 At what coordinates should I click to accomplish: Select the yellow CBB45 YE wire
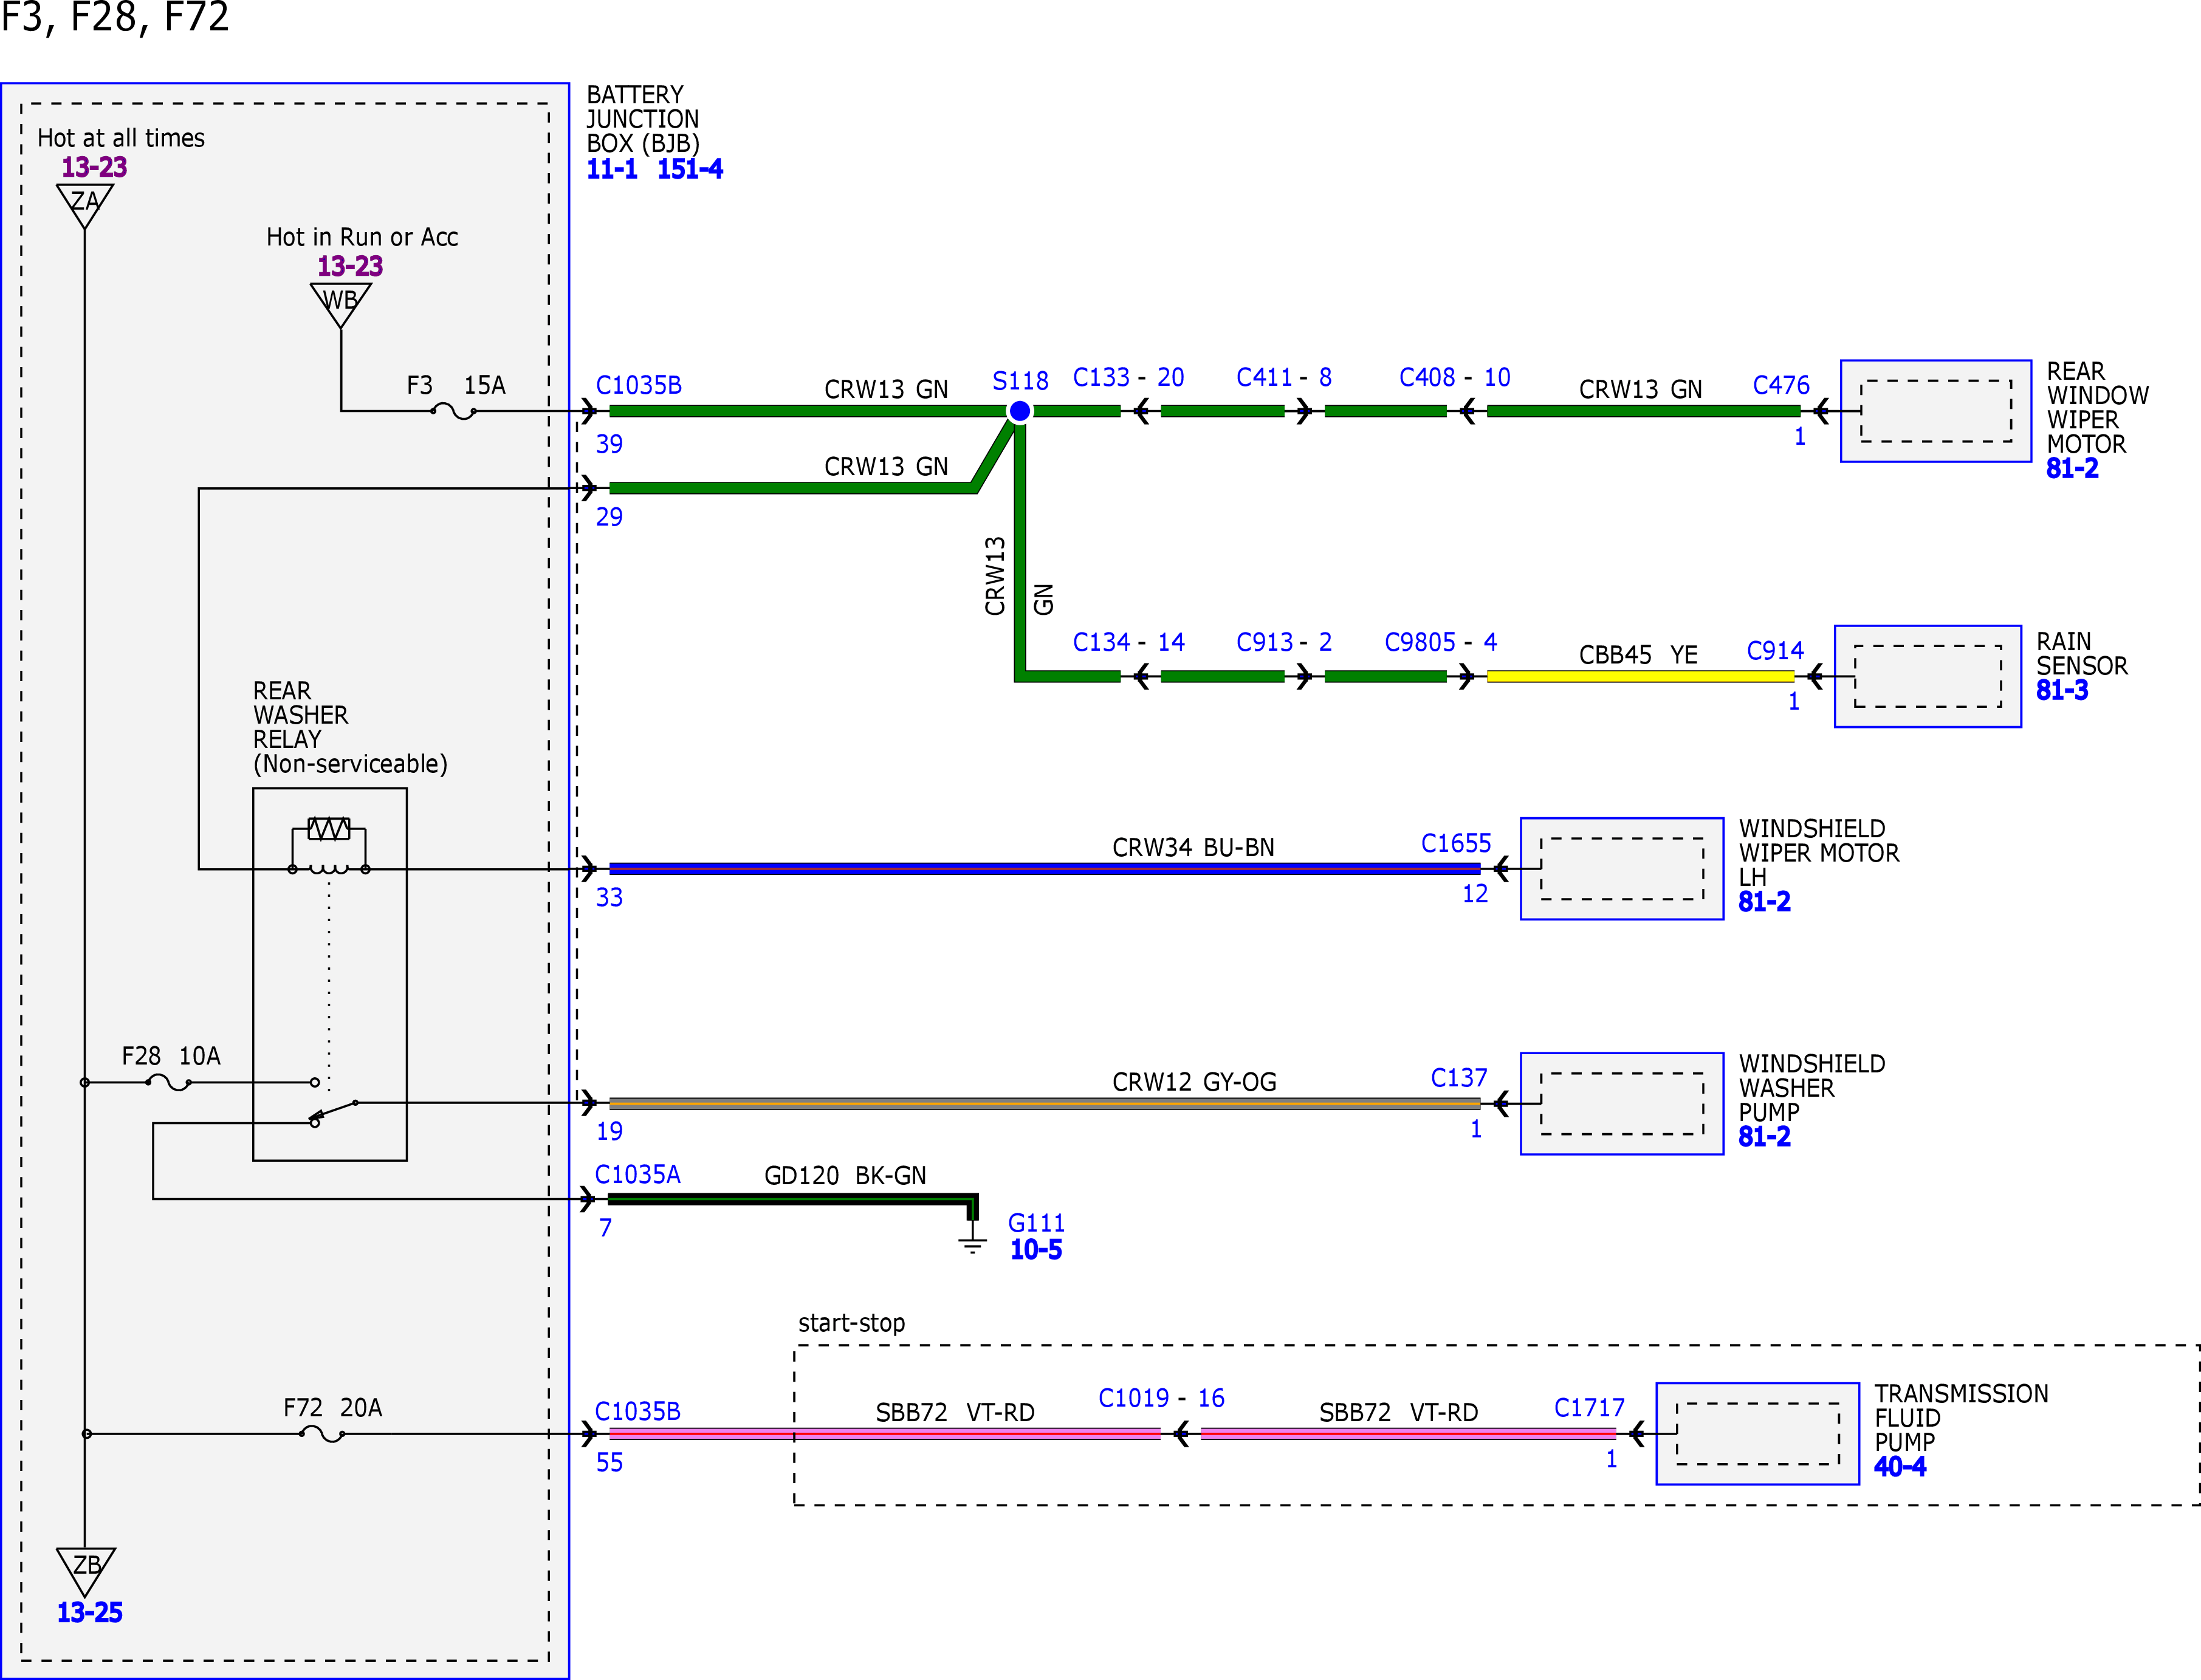[x=1640, y=677]
